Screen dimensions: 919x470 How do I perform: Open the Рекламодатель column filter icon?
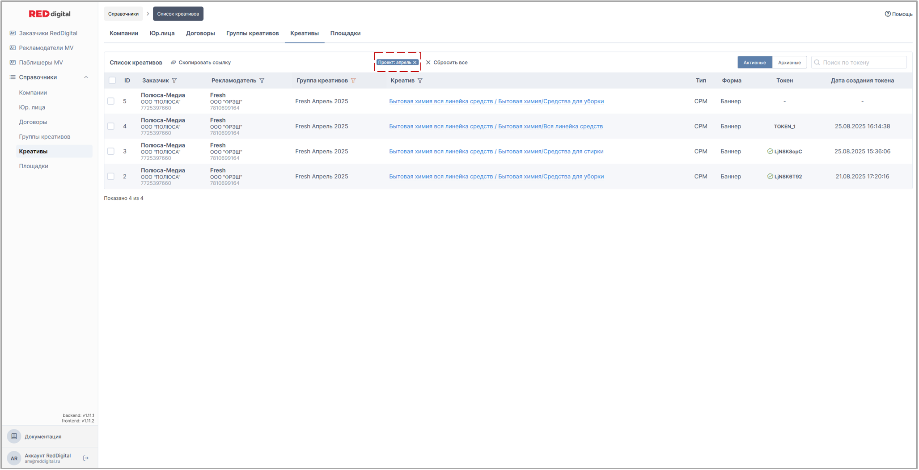(x=262, y=81)
